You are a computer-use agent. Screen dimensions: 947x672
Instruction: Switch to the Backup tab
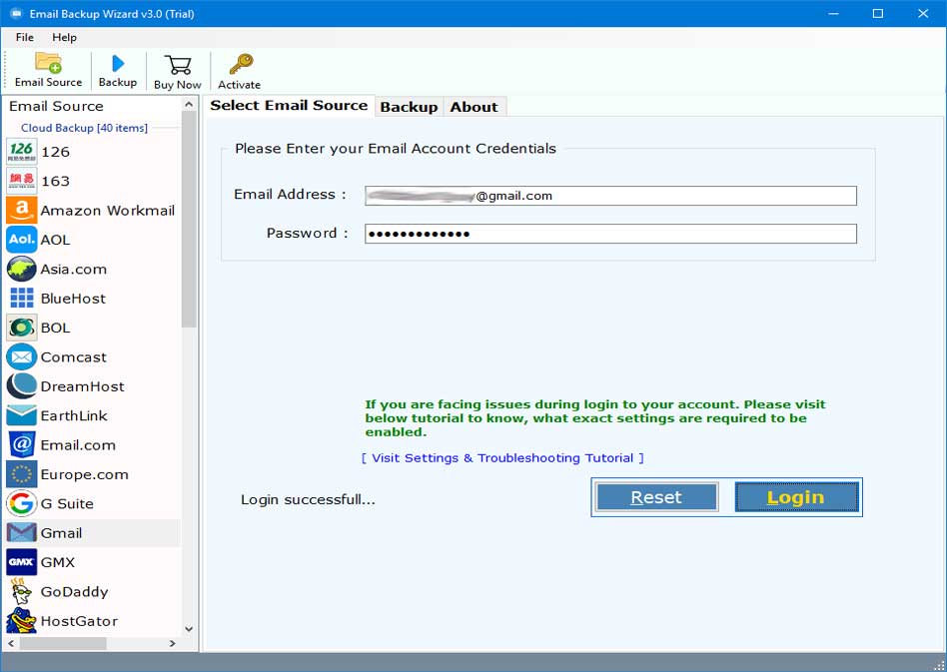[409, 107]
